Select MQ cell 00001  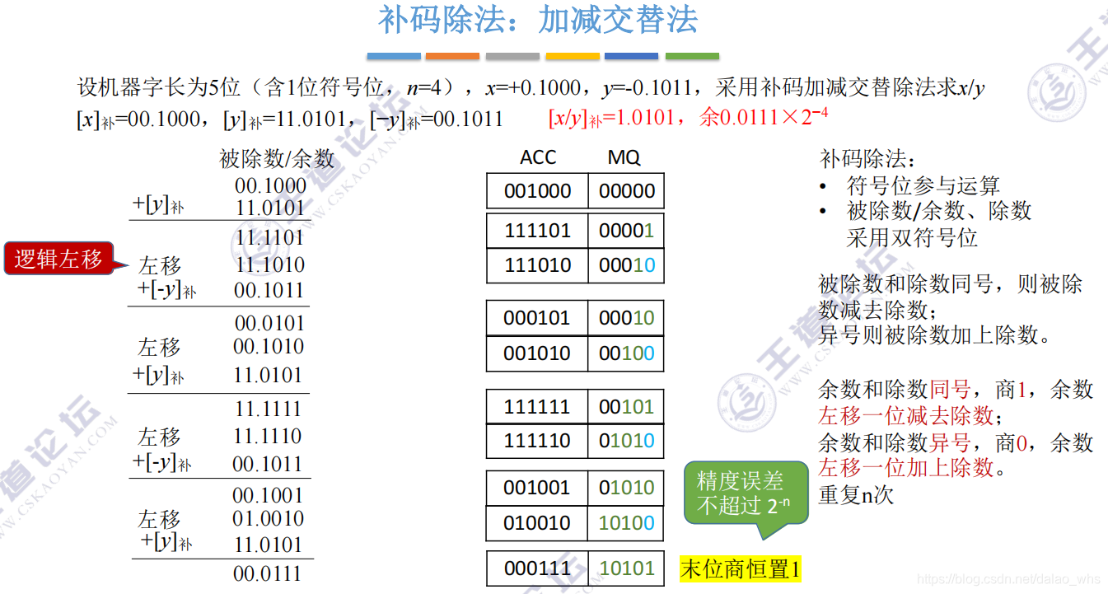coord(626,232)
